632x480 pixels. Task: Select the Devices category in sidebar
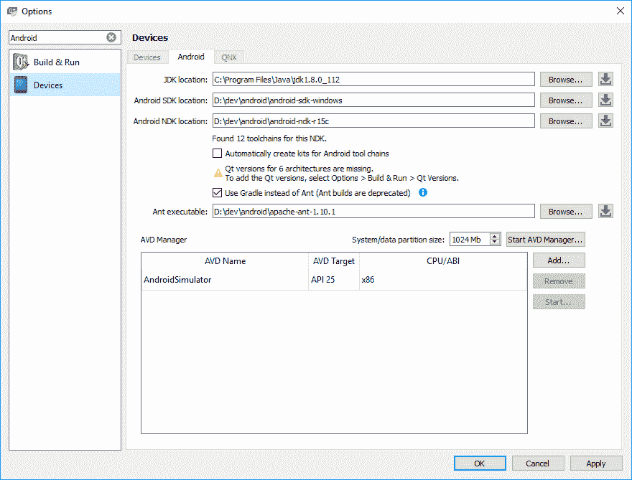[65, 85]
